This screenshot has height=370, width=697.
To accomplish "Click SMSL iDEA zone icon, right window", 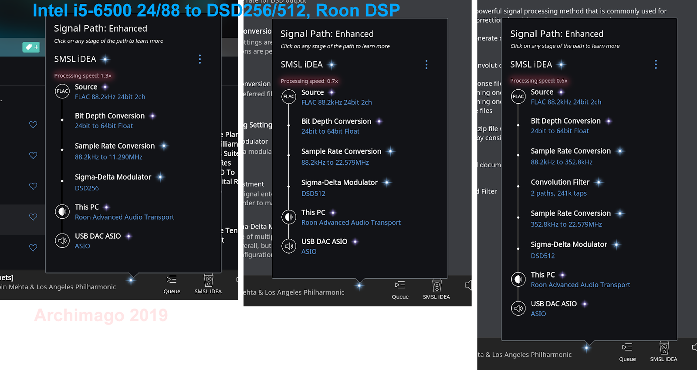I will tap(664, 348).
